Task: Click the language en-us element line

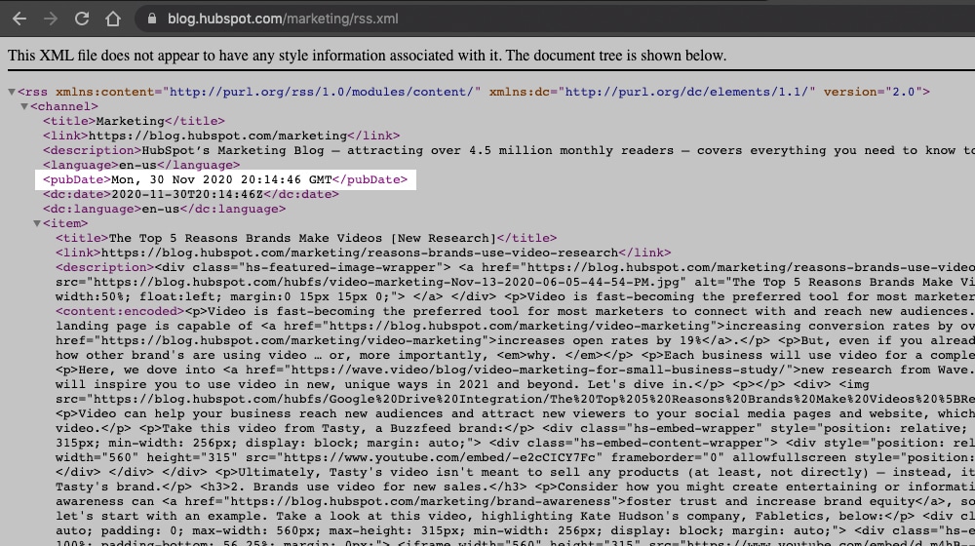Action: (141, 165)
